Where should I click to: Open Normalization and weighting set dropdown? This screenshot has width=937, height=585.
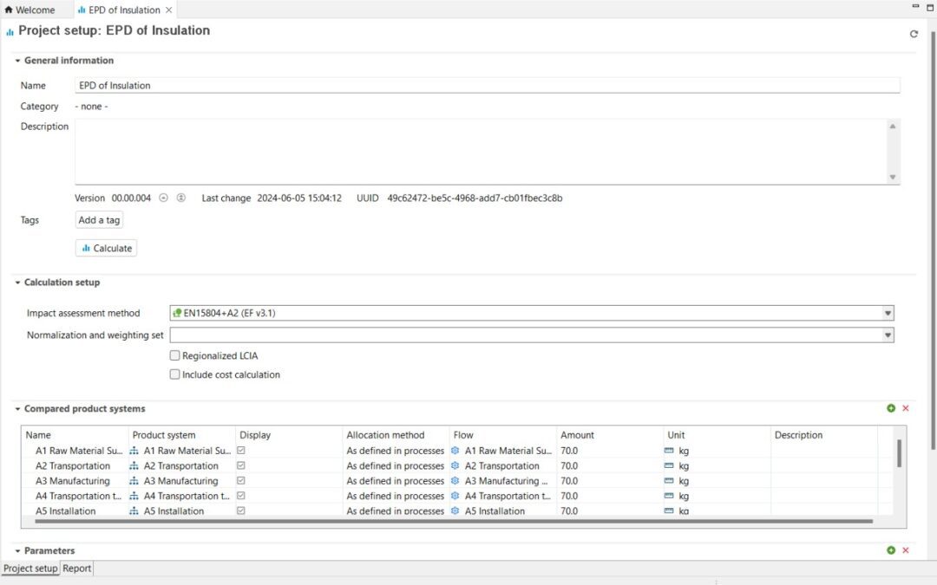coord(888,335)
